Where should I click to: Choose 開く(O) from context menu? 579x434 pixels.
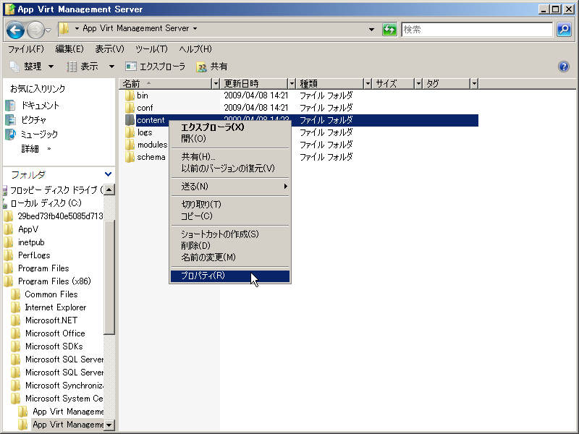(230, 139)
